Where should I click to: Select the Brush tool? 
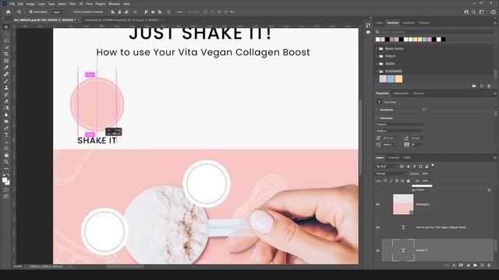point(6,81)
